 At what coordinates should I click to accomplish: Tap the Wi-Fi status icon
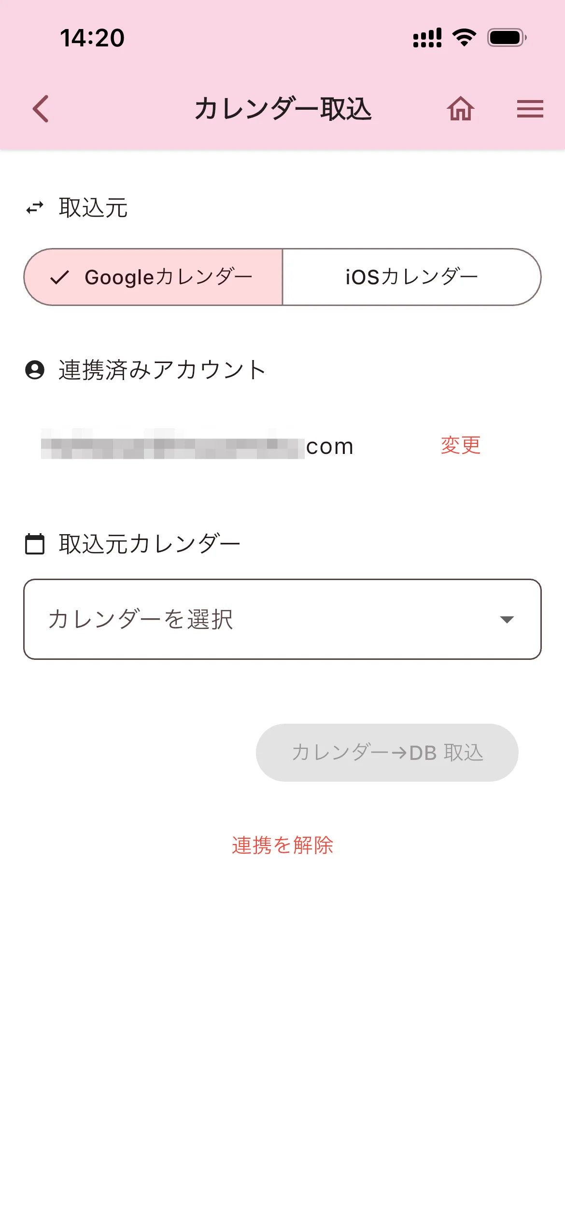click(464, 38)
